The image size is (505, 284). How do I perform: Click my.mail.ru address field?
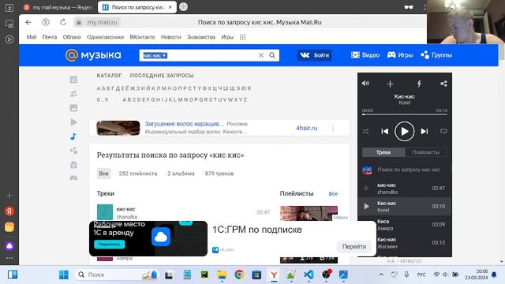pos(103,22)
